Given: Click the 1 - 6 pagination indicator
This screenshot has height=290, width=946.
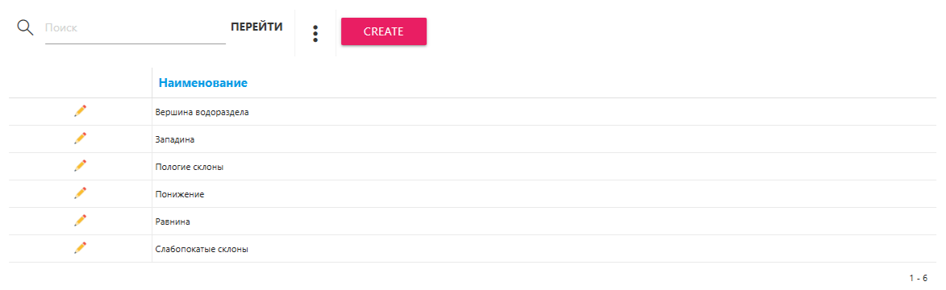Looking at the screenshot, I should [919, 279].
